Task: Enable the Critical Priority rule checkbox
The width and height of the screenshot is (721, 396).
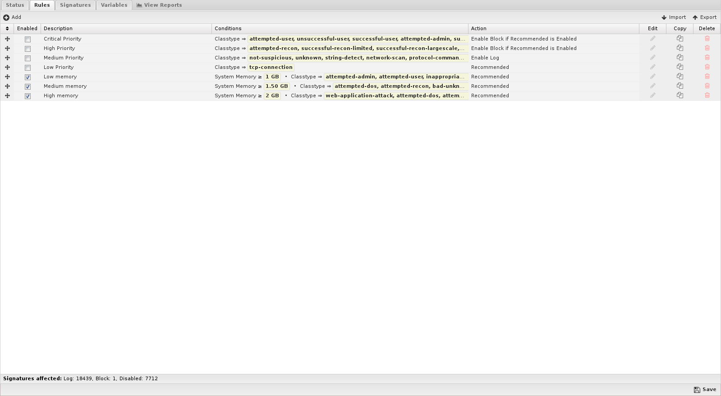Action: tap(28, 39)
